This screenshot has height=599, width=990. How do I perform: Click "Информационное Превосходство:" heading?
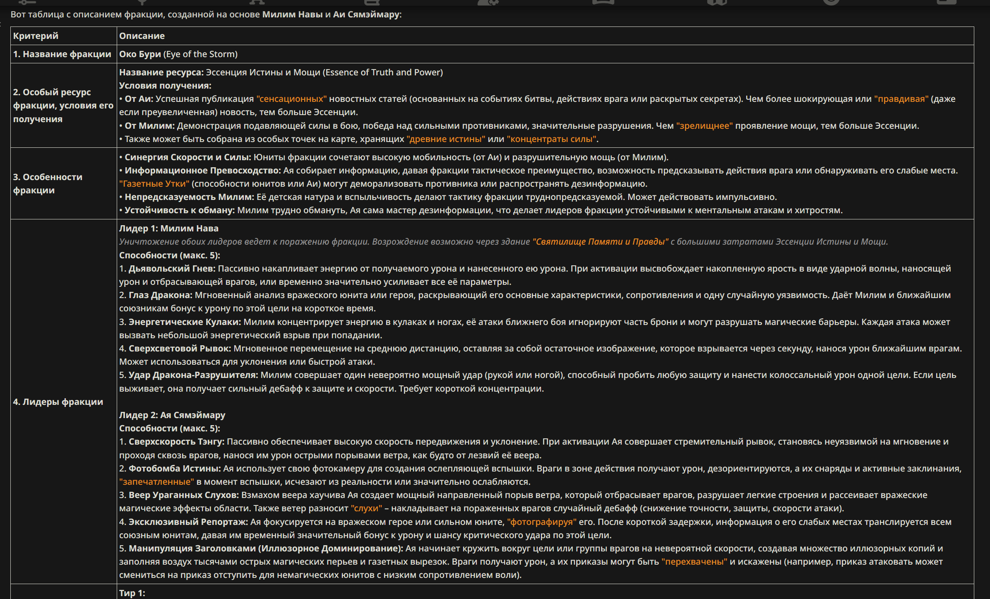click(x=203, y=171)
